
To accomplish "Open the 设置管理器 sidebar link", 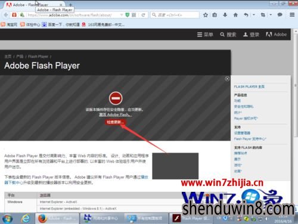I will coord(242,133).
